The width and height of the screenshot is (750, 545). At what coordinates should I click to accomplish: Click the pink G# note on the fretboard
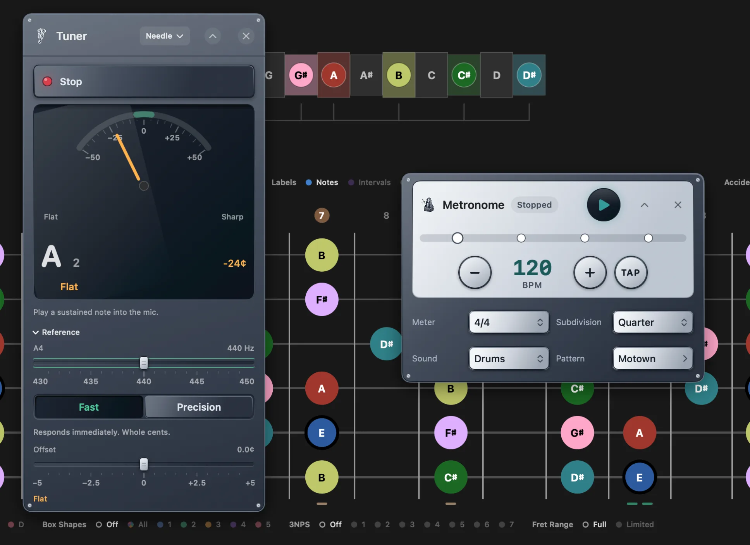click(577, 433)
